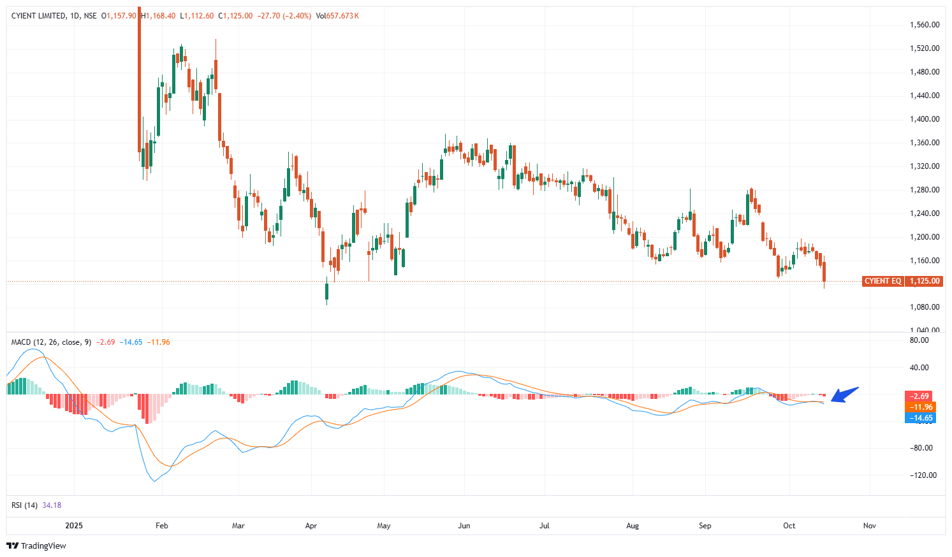Select the blue arrow annotation on MACD
This screenshot has height=557, width=952.
tap(846, 394)
